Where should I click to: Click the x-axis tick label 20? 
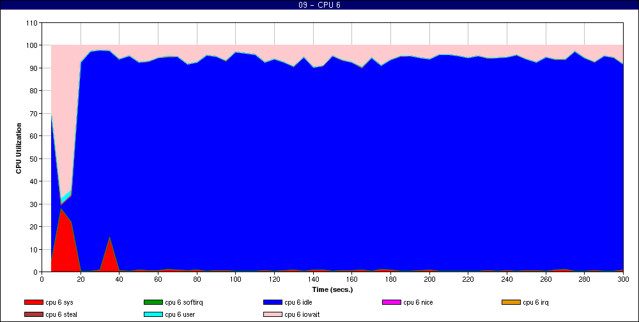coord(81,279)
